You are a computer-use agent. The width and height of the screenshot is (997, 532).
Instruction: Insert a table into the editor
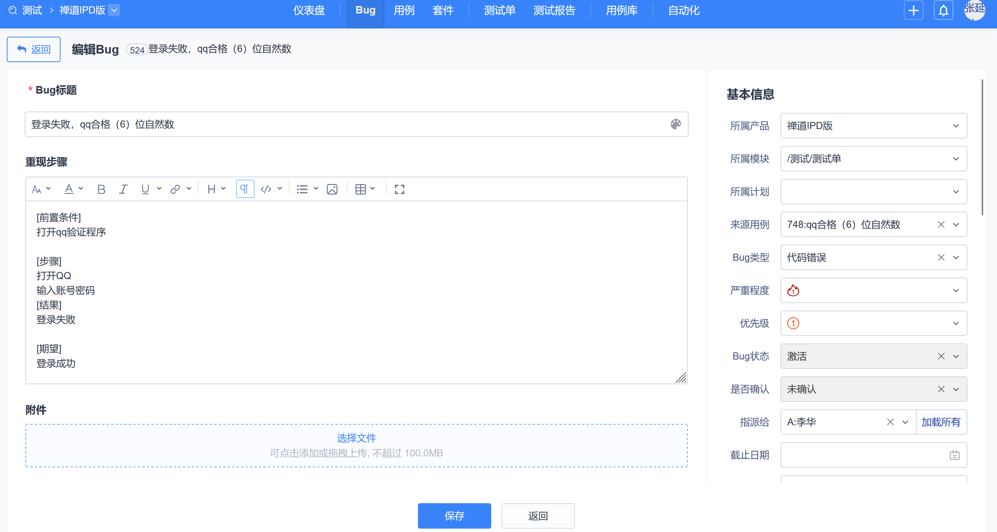[361, 189]
